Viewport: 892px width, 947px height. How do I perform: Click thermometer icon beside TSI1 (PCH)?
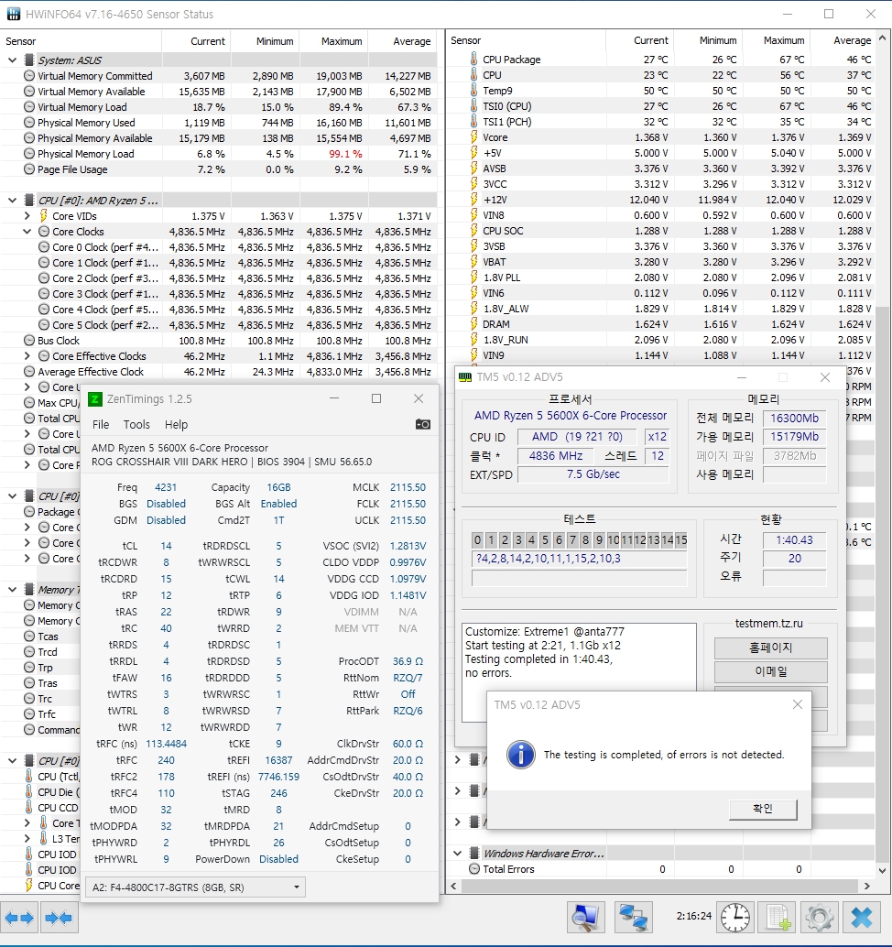[473, 122]
